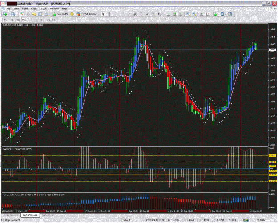Open the Market Watch window icon
The width and height of the screenshot is (278, 223).
coord(22,14)
